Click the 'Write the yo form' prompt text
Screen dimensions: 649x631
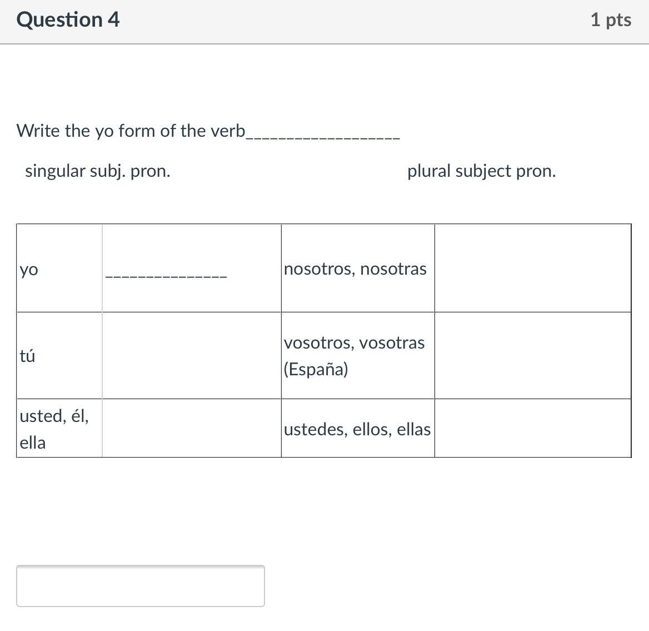pos(131,131)
